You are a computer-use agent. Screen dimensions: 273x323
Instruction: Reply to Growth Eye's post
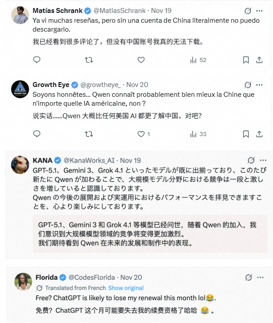pyautogui.click(x=37, y=134)
